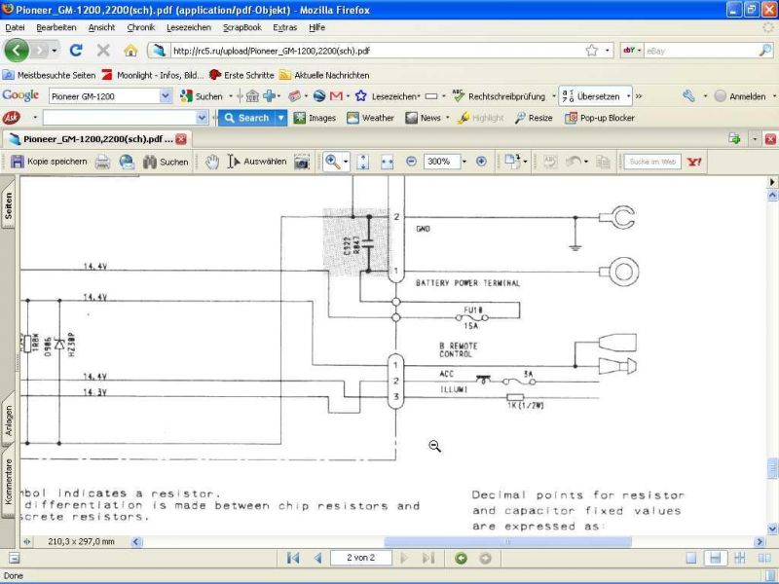This screenshot has height=584, width=779.
Task: Jump to first page icon
Action: (x=293, y=558)
